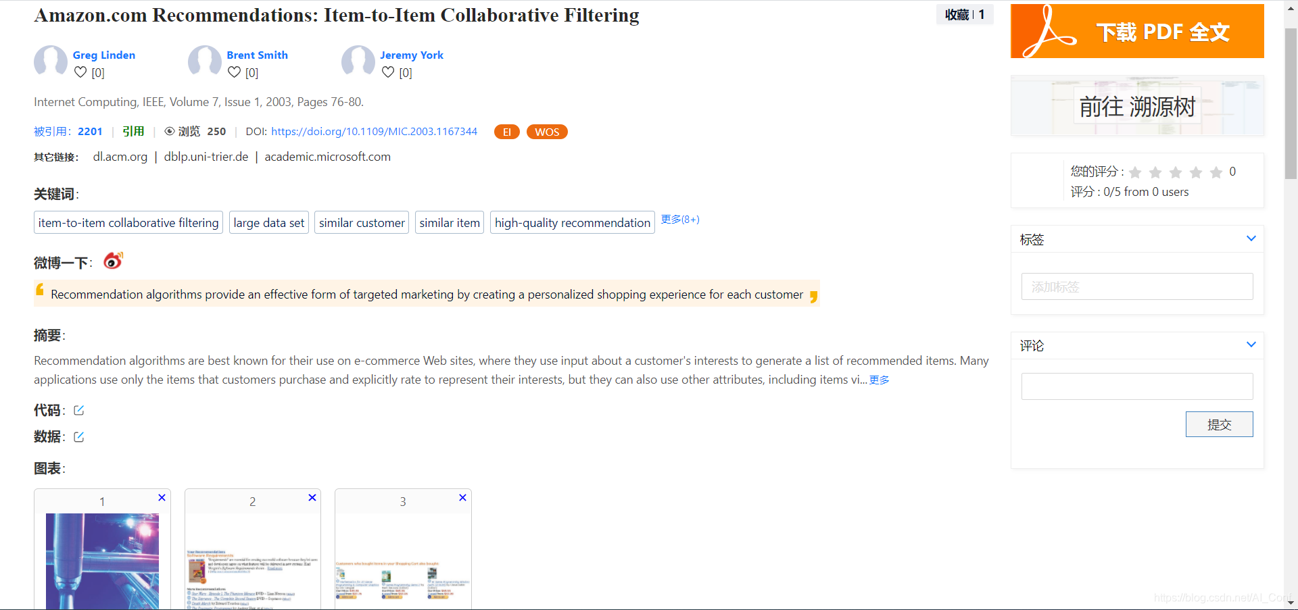Click the eye views icon
Image resolution: width=1298 pixels, height=610 pixels.
click(170, 132)
